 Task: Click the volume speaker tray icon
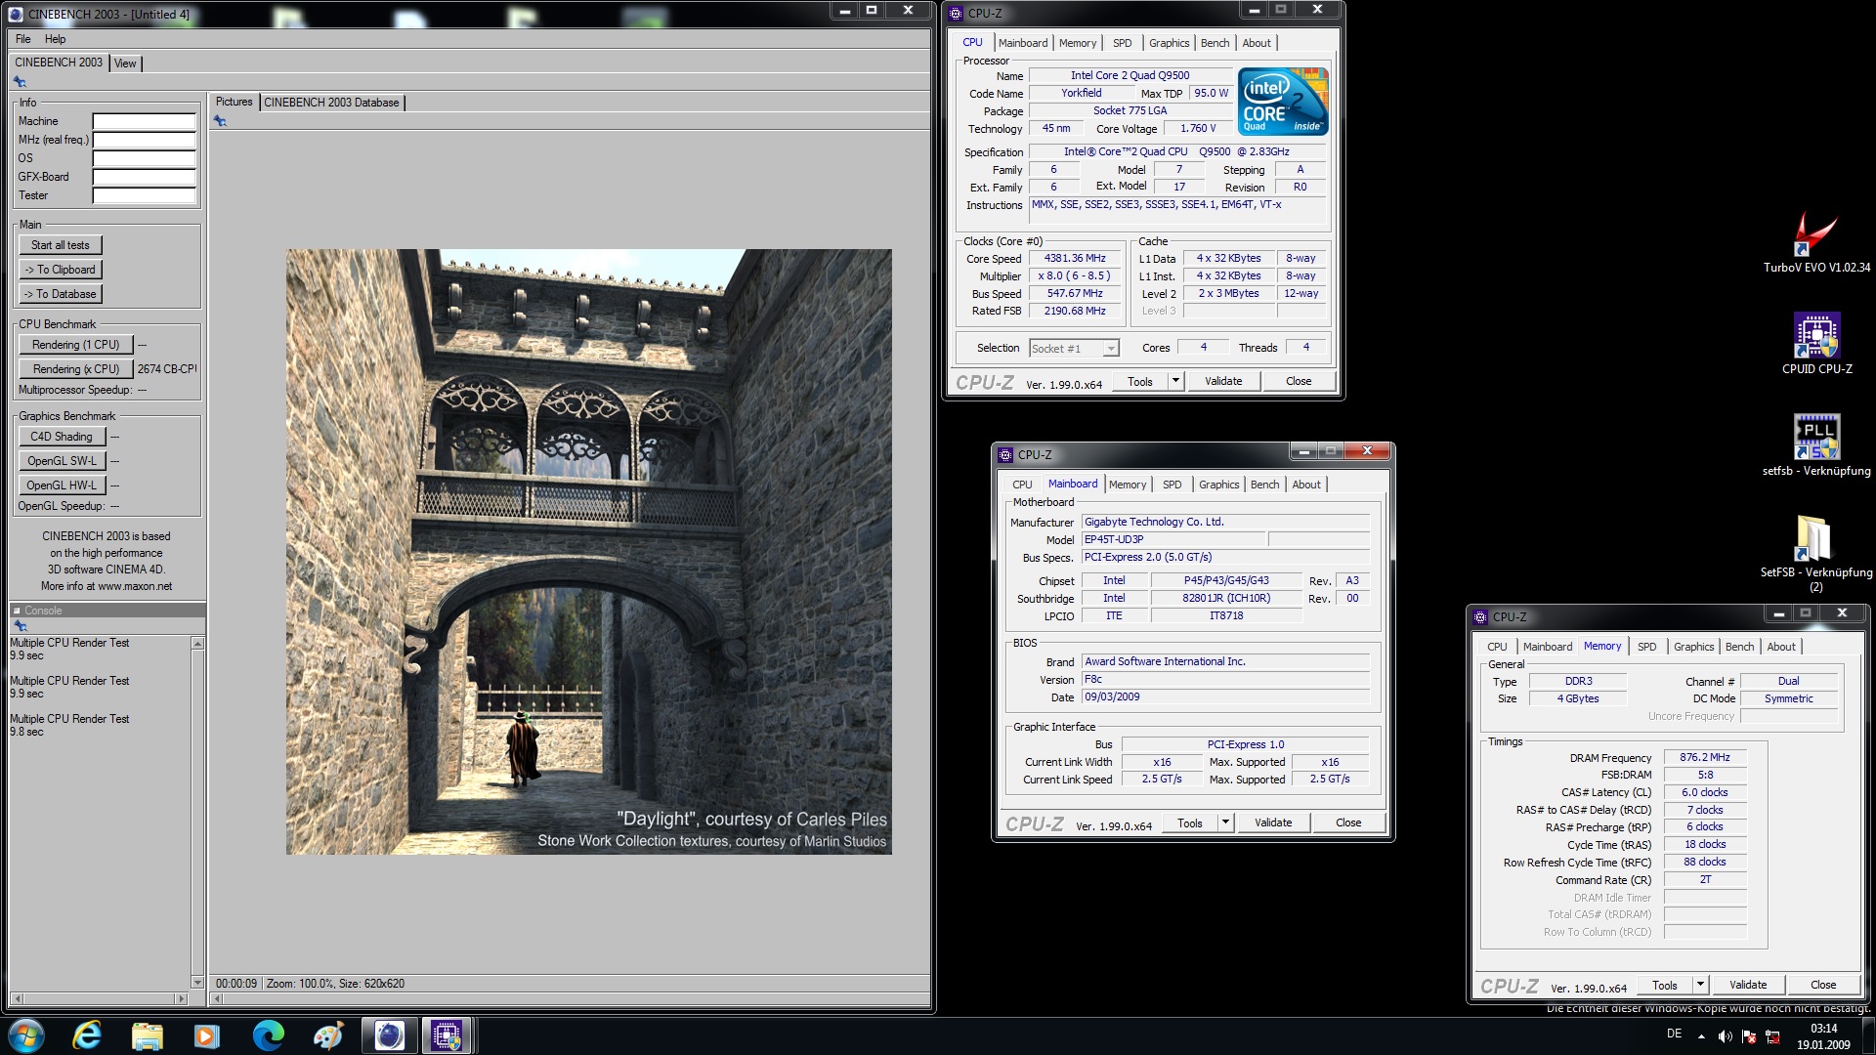1725,1036
